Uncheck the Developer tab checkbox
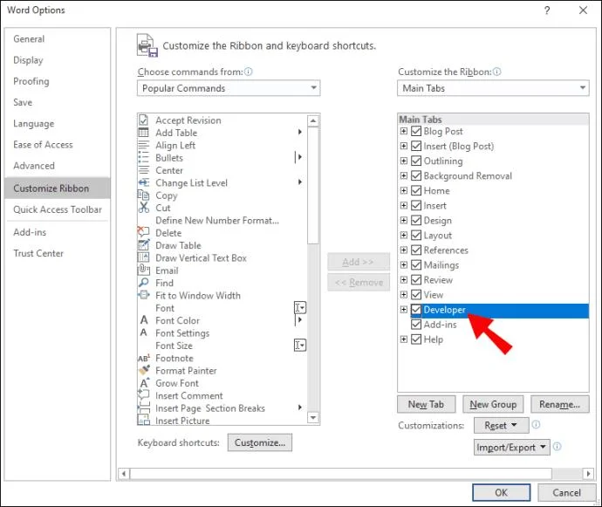 [416, 310]
